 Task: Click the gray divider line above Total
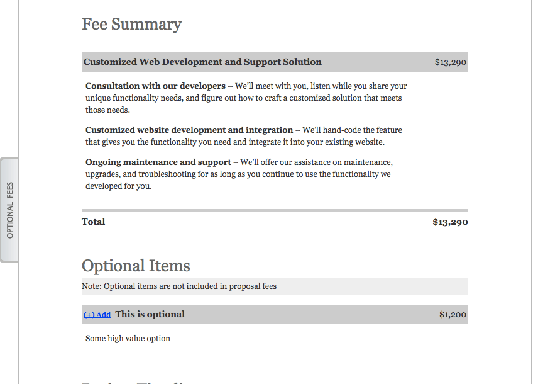tap(275, 210)
